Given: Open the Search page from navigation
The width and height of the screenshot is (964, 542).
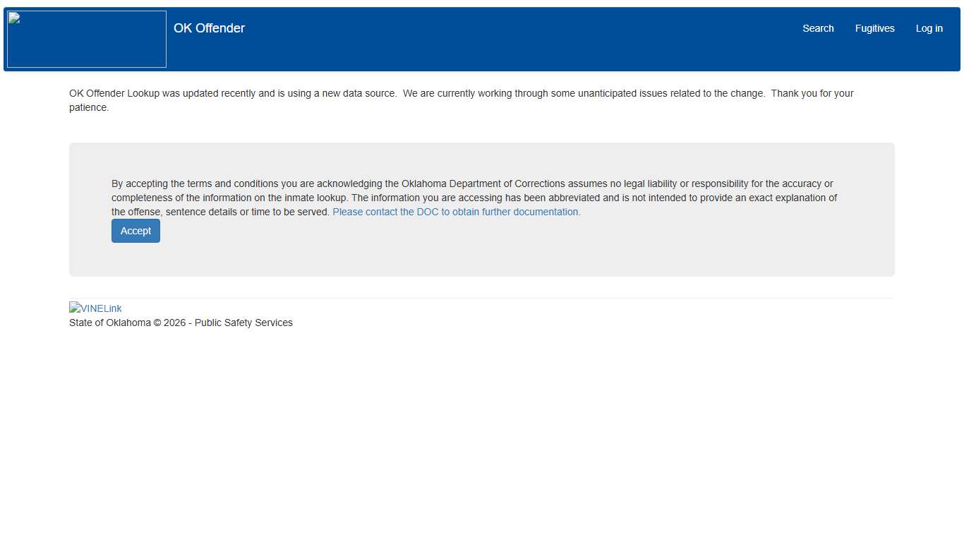Looking at the screenshot, I should click(x=818, y=28).
